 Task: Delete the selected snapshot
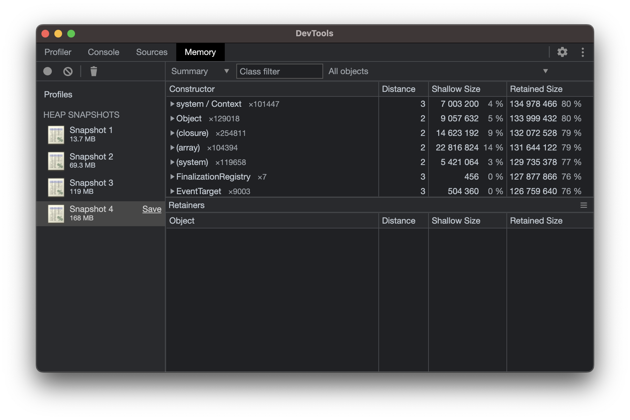pyautogui.click(x=94, y=71)
